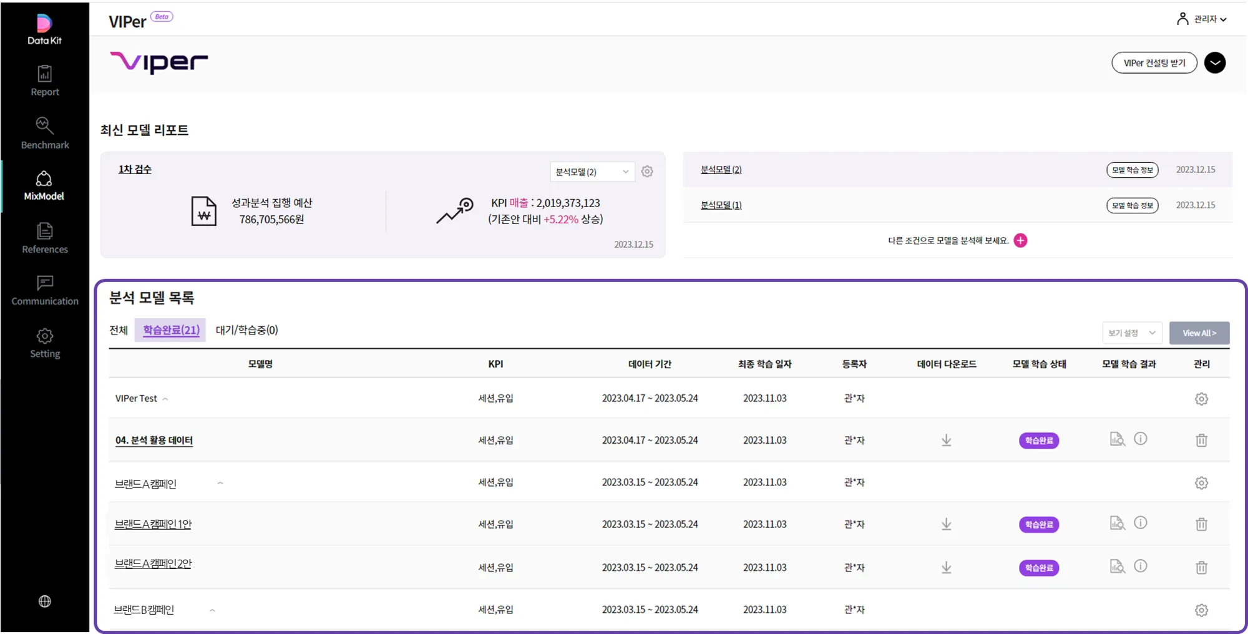The image size is (1248, 634).
Task: Click 학습완료 badge for 브랜드A캠페인1안
Action: coord(1039,525)
